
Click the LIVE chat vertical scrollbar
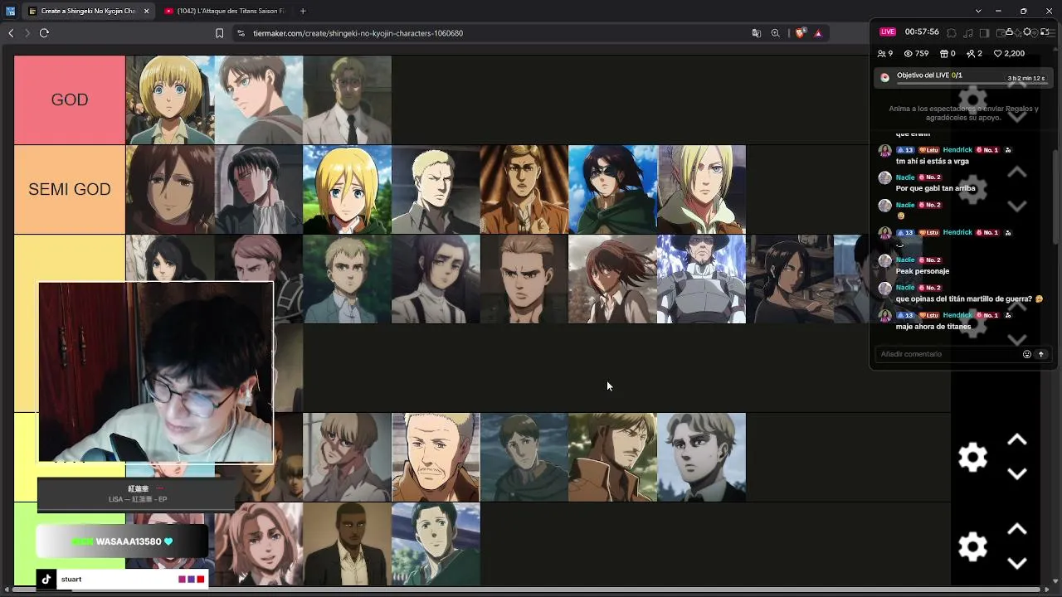1054,199
